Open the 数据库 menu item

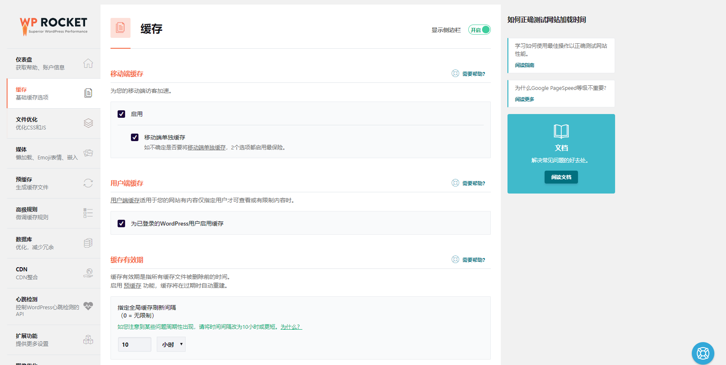[53, 243]
